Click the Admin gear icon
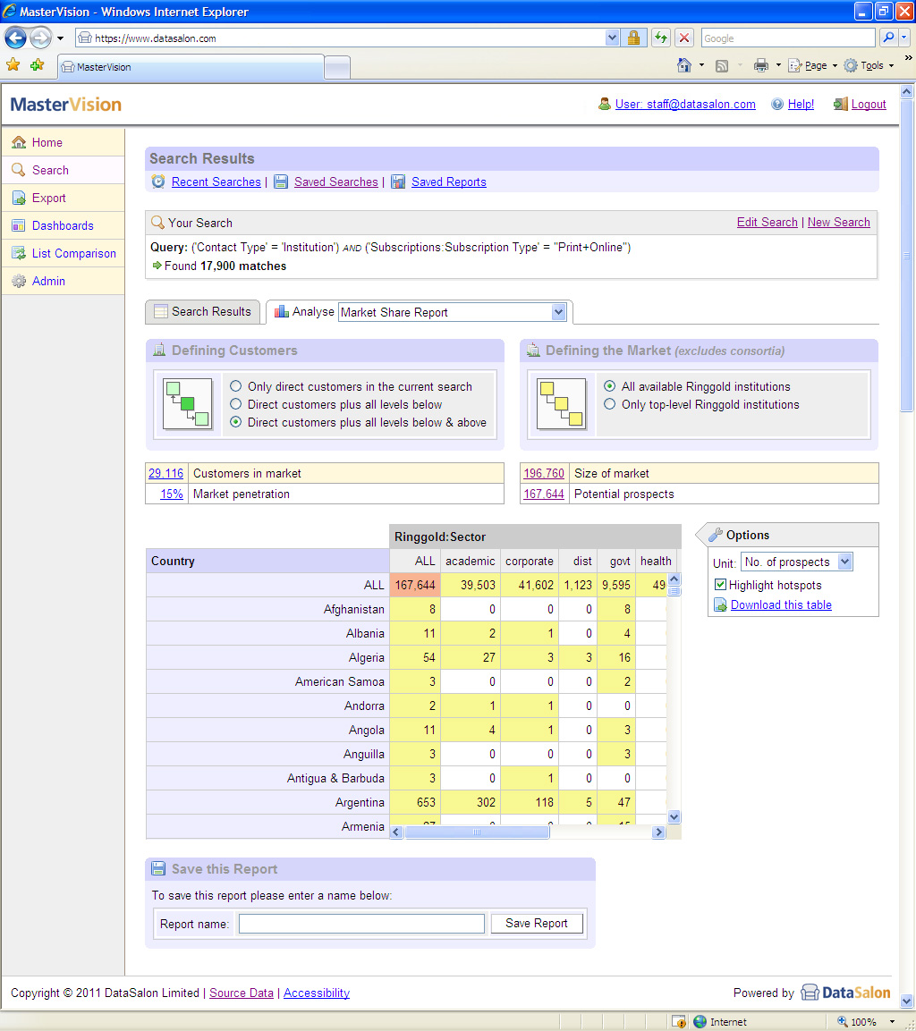The height and width of the screenshot is (1031, 916). pyautogui.click(x=18, y=281)
